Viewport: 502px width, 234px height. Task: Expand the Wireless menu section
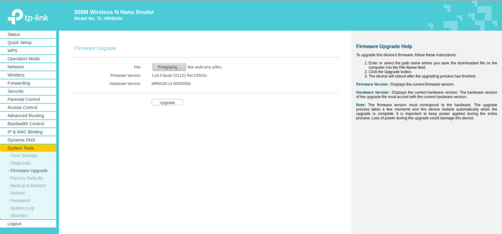click(16, 75)
